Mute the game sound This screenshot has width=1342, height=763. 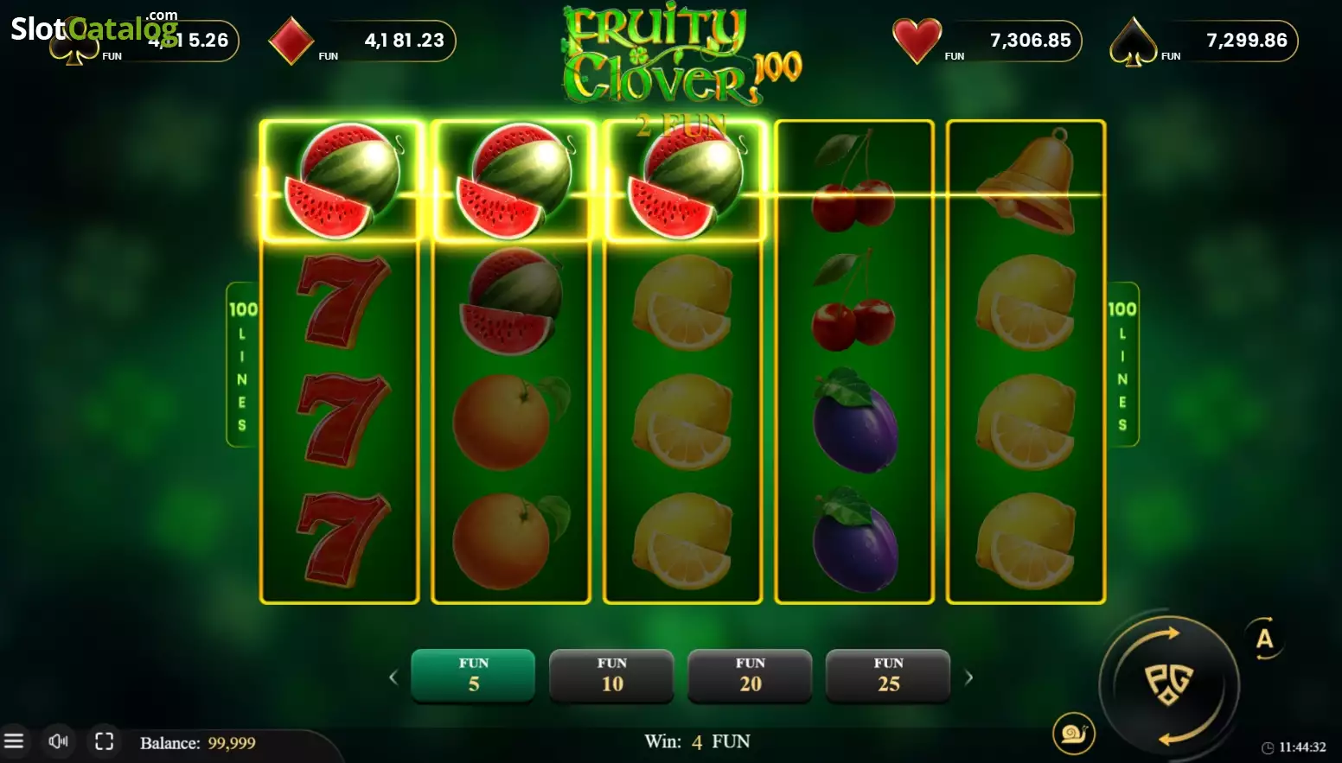59,741
